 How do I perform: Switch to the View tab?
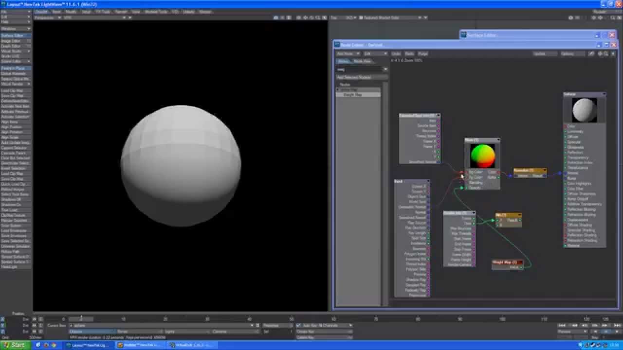click(137, 11)
